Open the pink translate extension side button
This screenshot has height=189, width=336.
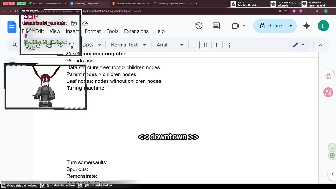[x=328, y=92]
